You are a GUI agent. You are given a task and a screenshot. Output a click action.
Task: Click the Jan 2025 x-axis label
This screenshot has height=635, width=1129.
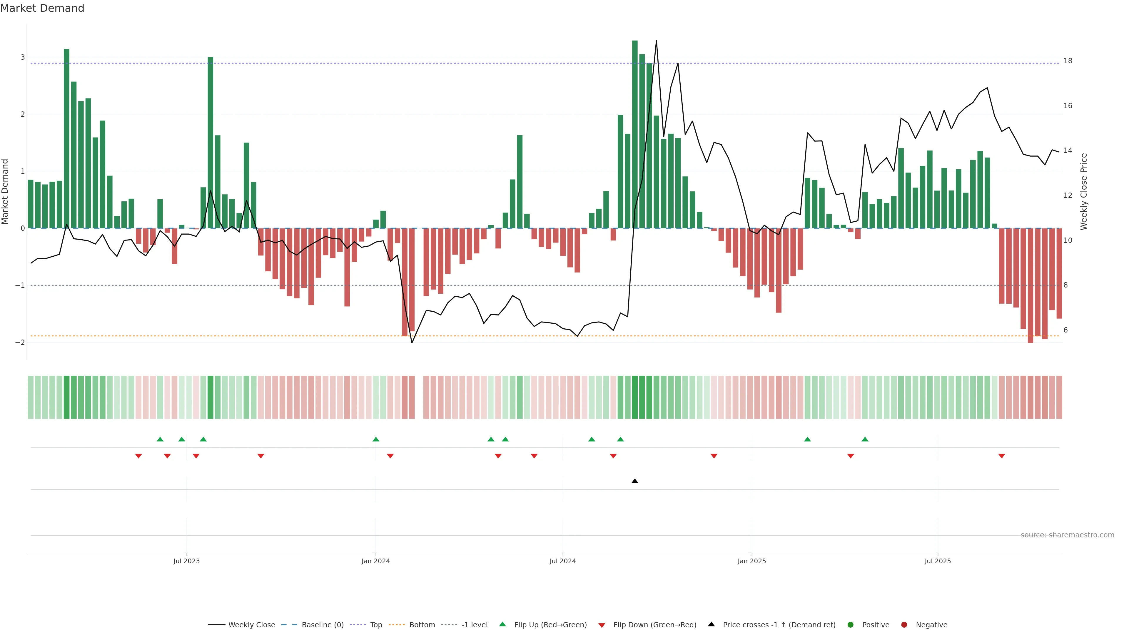point(752,561)
